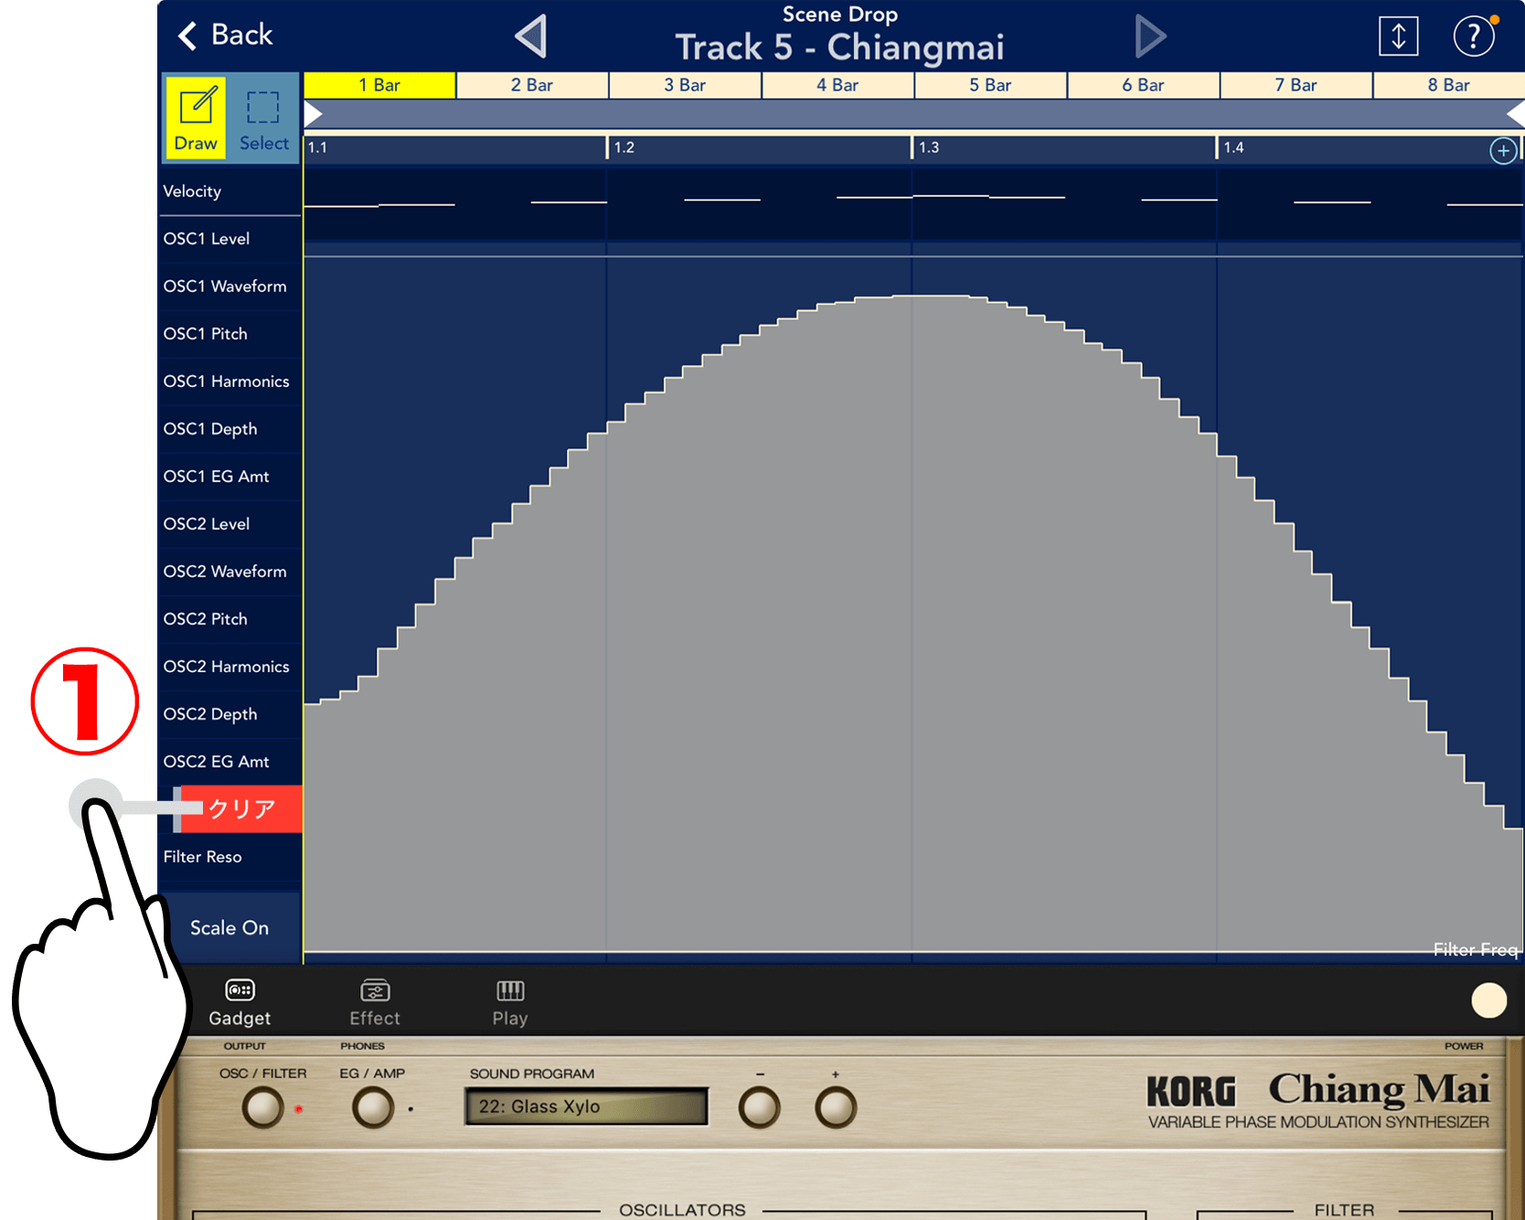Select the OSC2 Waveform parameter
The width and height of the screenshot is (1525, 1220).
pos(229,572)
